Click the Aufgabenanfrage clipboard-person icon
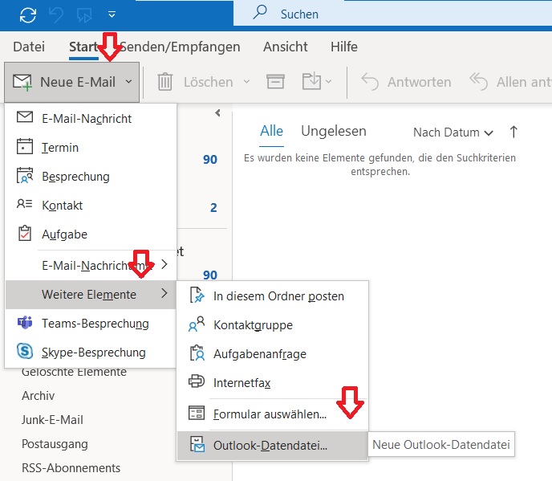The width and height of the screenshot is (552, 481). (x=197, y=353)
